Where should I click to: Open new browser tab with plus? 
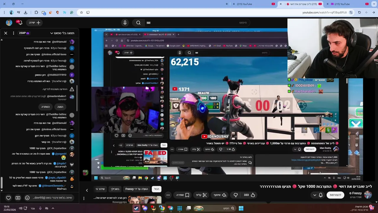click(x=227, y=4)
